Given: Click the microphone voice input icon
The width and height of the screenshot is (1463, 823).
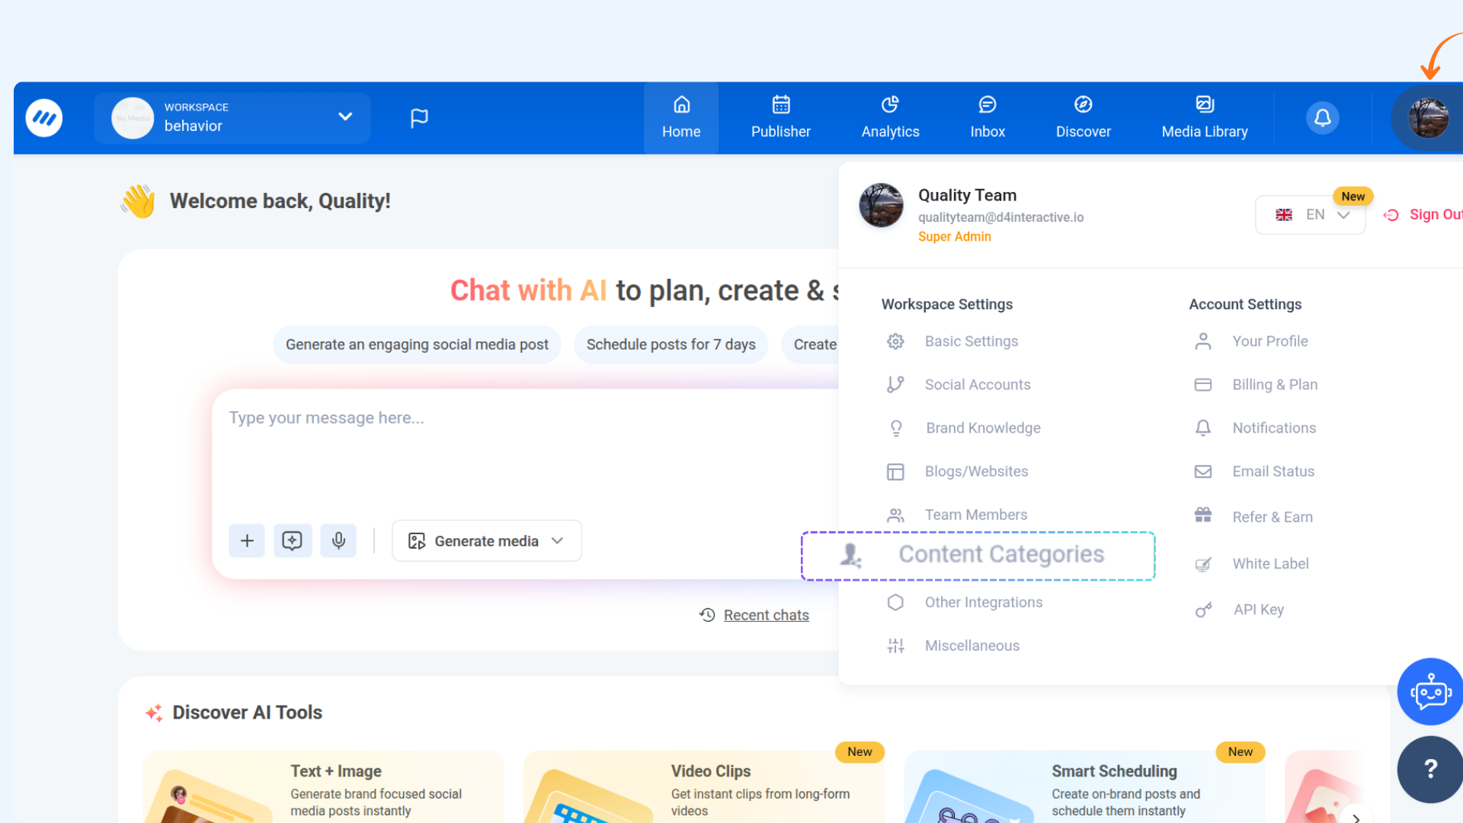Looking at the screenshot, I should click(x=338, y=541).
